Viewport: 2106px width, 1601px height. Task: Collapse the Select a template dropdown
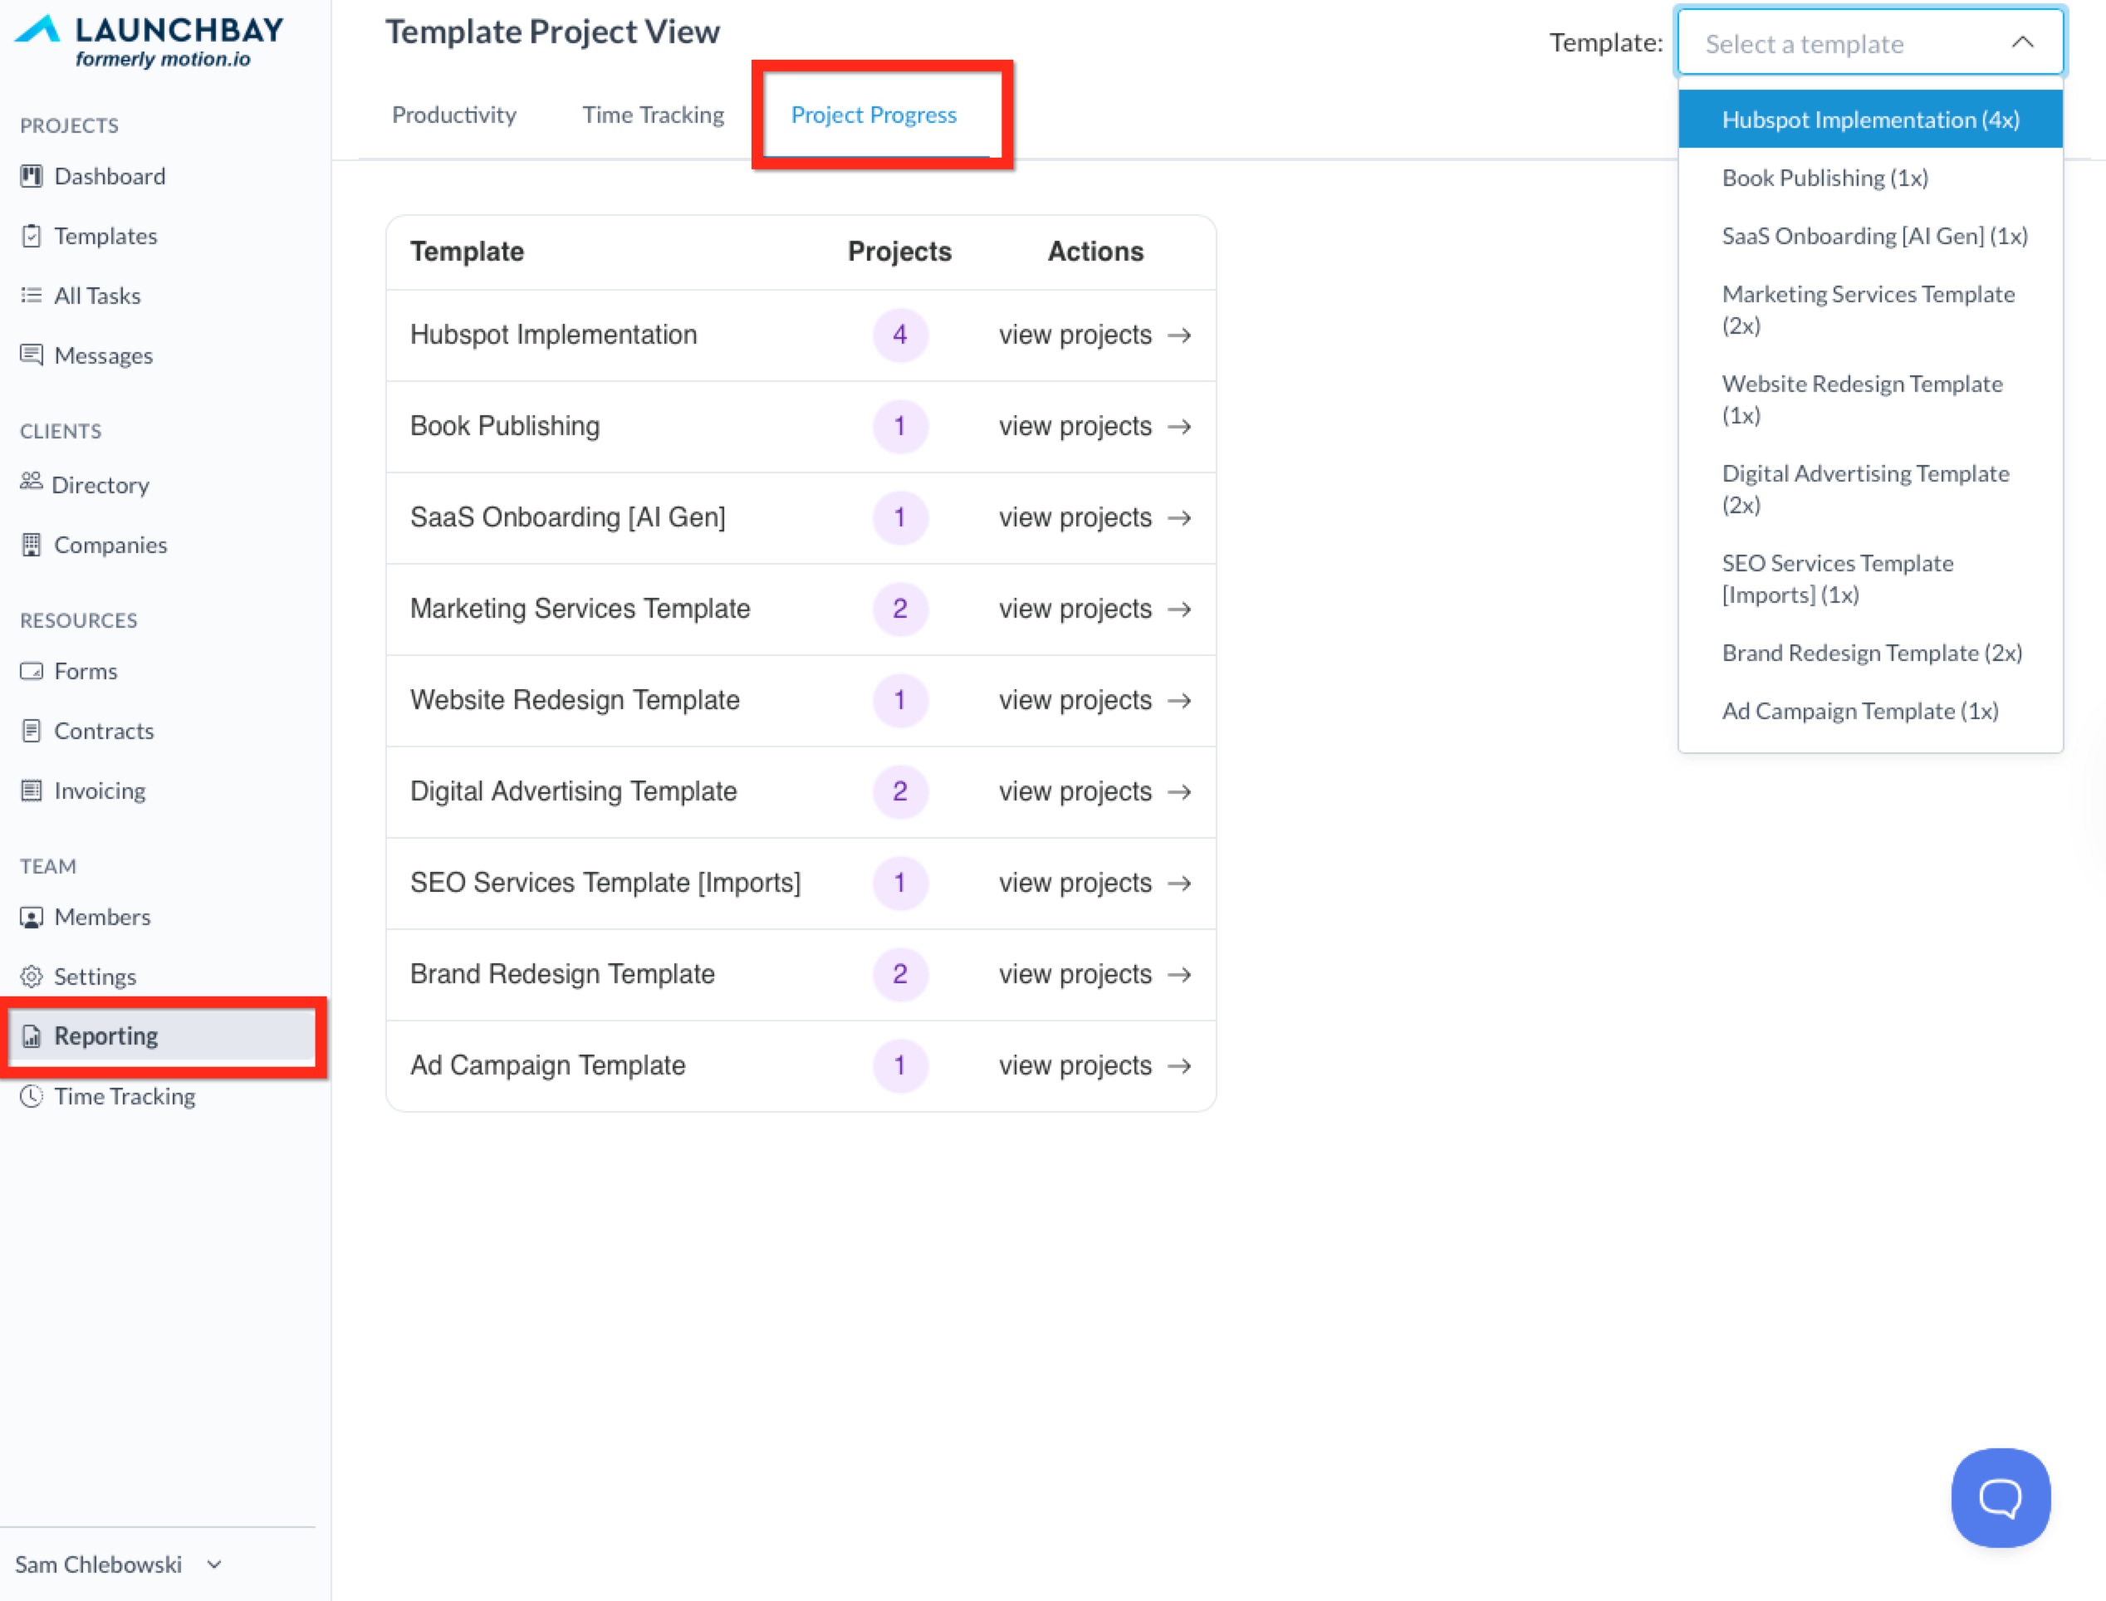coord(2021,43)
